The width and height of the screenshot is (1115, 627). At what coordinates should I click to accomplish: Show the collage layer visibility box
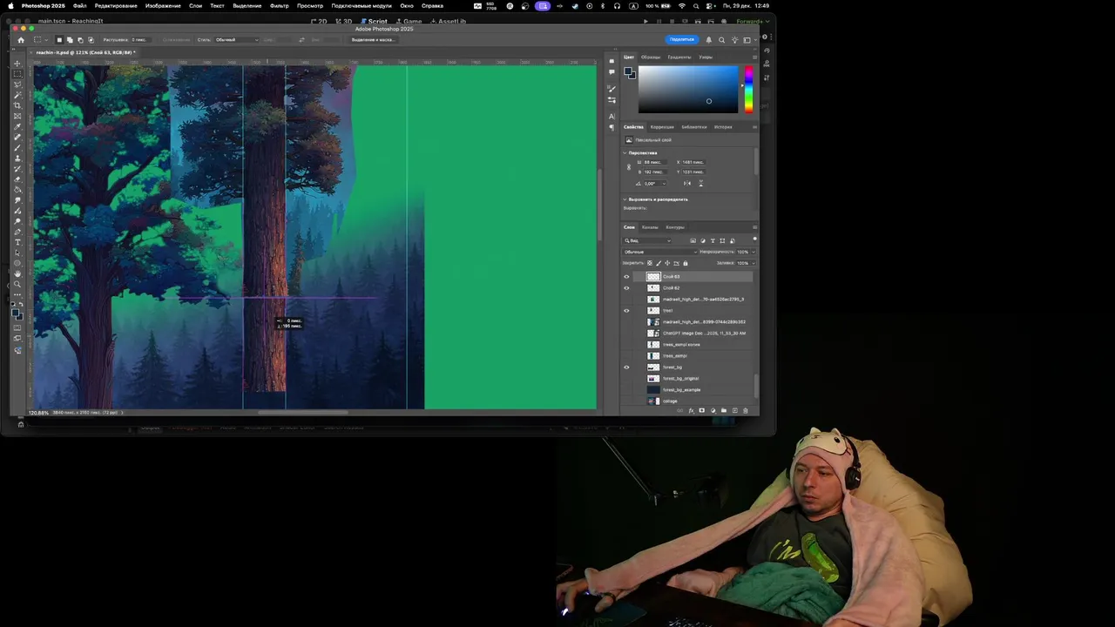coord(626,401)
